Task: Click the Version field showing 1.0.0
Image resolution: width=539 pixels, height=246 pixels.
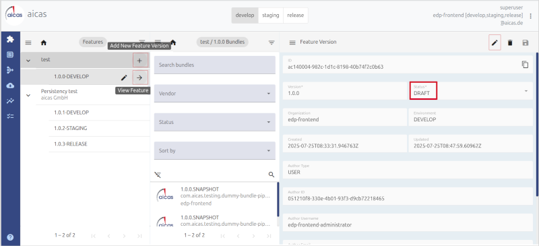Action: click(x=345, y=91)
